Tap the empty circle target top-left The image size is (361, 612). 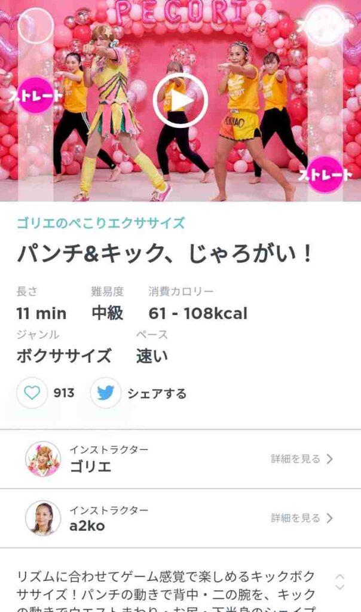click(35, 25)
